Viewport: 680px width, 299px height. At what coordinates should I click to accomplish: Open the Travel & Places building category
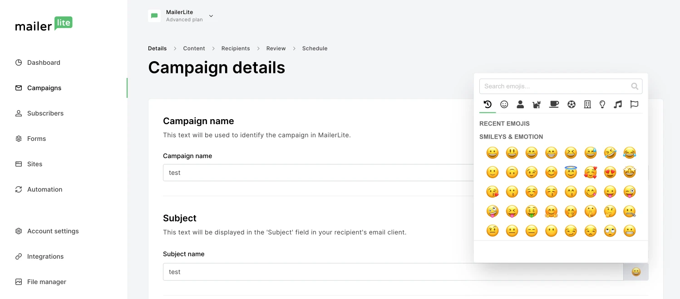[587, 105]
